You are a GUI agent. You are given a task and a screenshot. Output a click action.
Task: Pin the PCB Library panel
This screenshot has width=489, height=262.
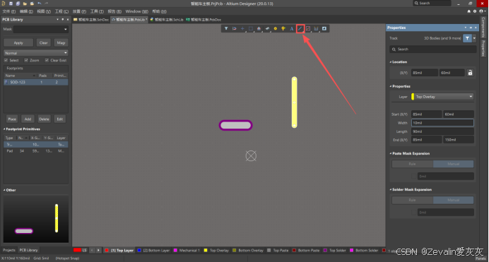click(x=63, y=19)
